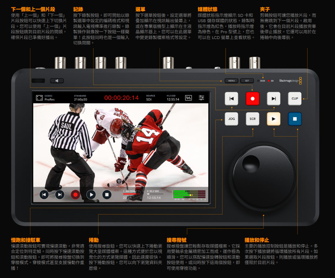Tap the on-screen record button
This screenshot has height=278, width=335.
[75, 195]
